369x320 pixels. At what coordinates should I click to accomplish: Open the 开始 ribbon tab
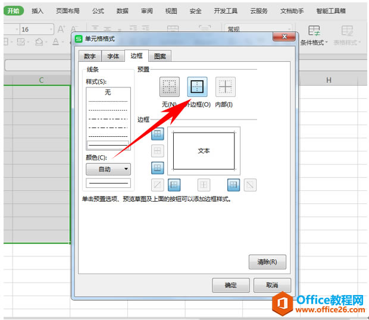click(x=14, y=11)
